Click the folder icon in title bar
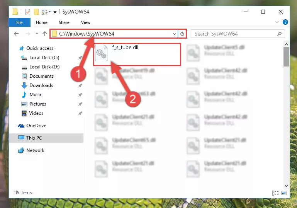The height and width of the screenshot is (208, 297). 15,12
